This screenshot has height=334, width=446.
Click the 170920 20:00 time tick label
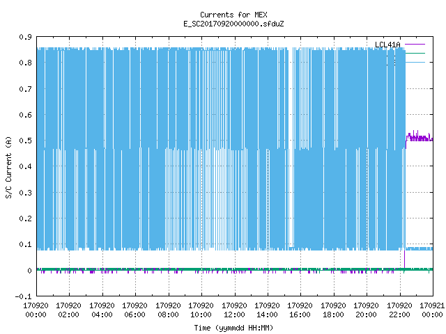point(366,310)
